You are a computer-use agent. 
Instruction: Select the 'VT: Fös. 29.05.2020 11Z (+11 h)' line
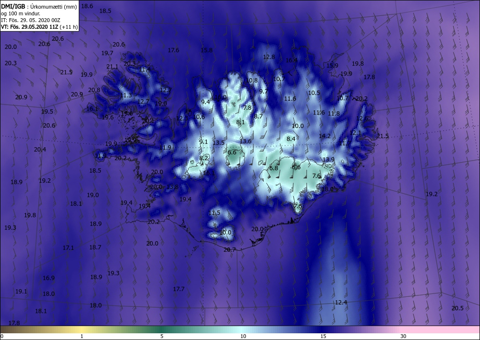click(39, 27)
